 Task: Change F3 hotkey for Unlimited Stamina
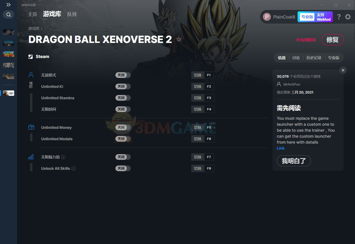[203, 98]
